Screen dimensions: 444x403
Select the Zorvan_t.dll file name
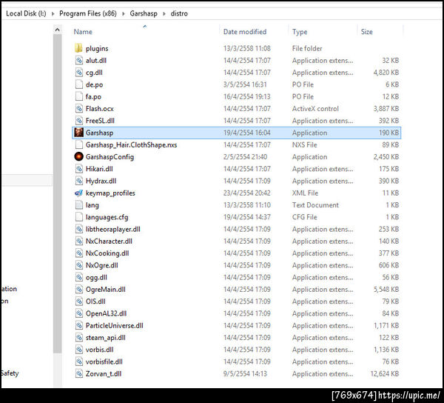(x=104, y=374)
